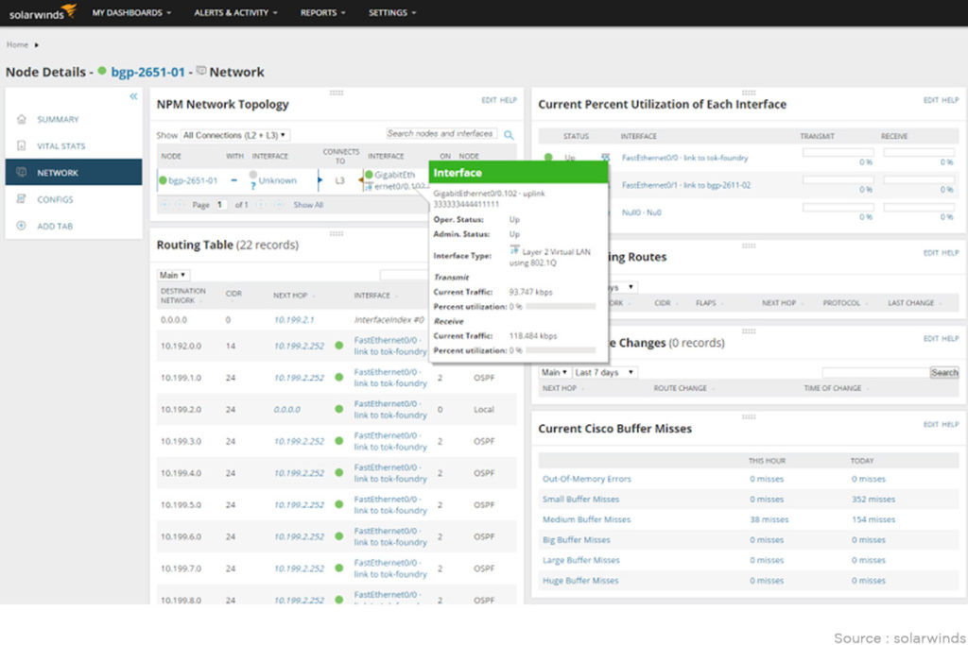
Task: Click the Huge Buffer Misses link
Action: (580, 580)
